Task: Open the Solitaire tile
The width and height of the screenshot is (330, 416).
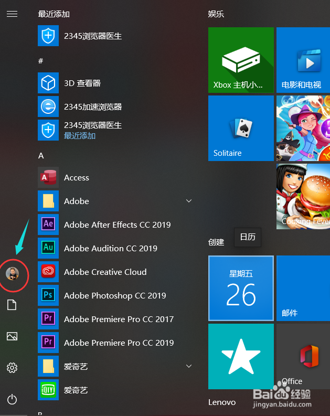Action: point(241,128)
